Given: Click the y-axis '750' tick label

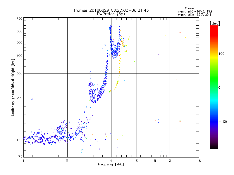Looking at the screenshot, I should pyautogui.click(x=19, y=18).
